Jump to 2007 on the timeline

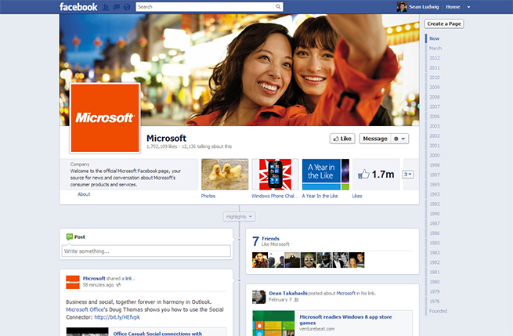tap(435, 107)
